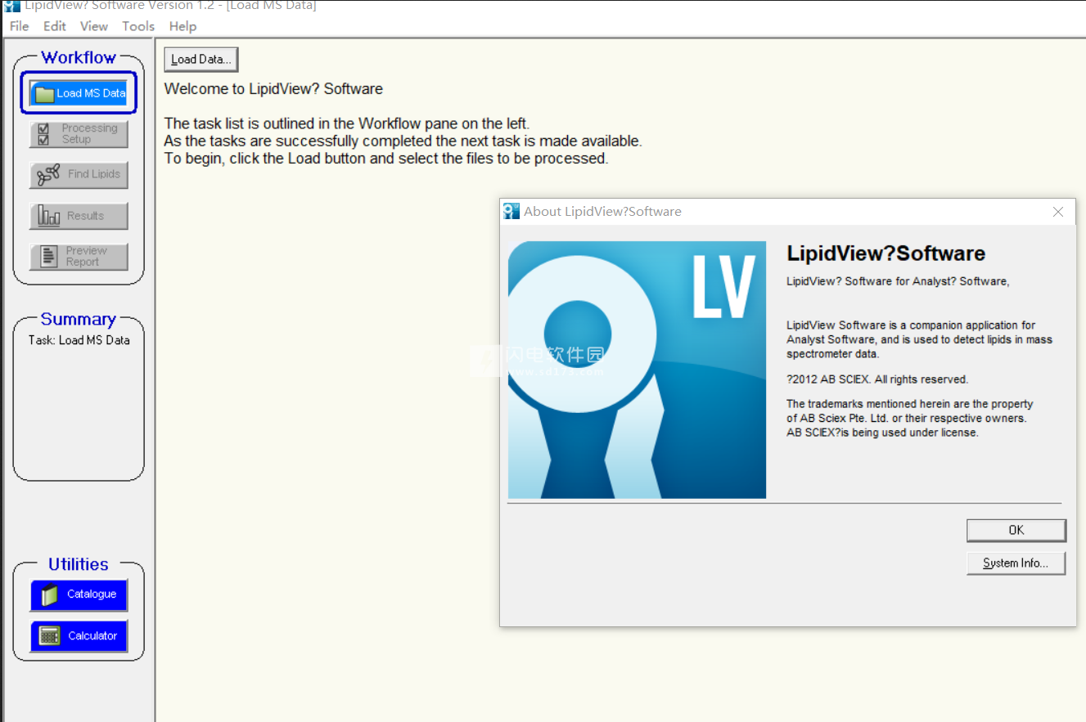This screenshot has height=722, width=1086.
Task: Close the About LipidView dialog
Action: (1058, 212)
